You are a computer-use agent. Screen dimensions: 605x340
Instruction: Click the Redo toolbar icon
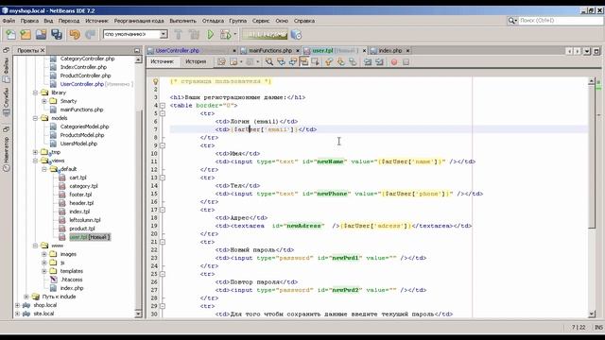[90, 35]
